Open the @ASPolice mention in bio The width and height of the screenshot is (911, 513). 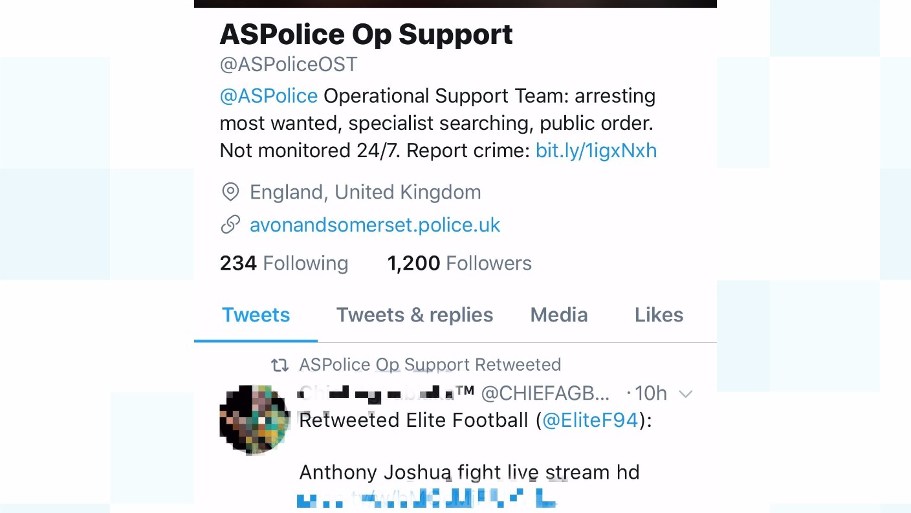[269, 96]
